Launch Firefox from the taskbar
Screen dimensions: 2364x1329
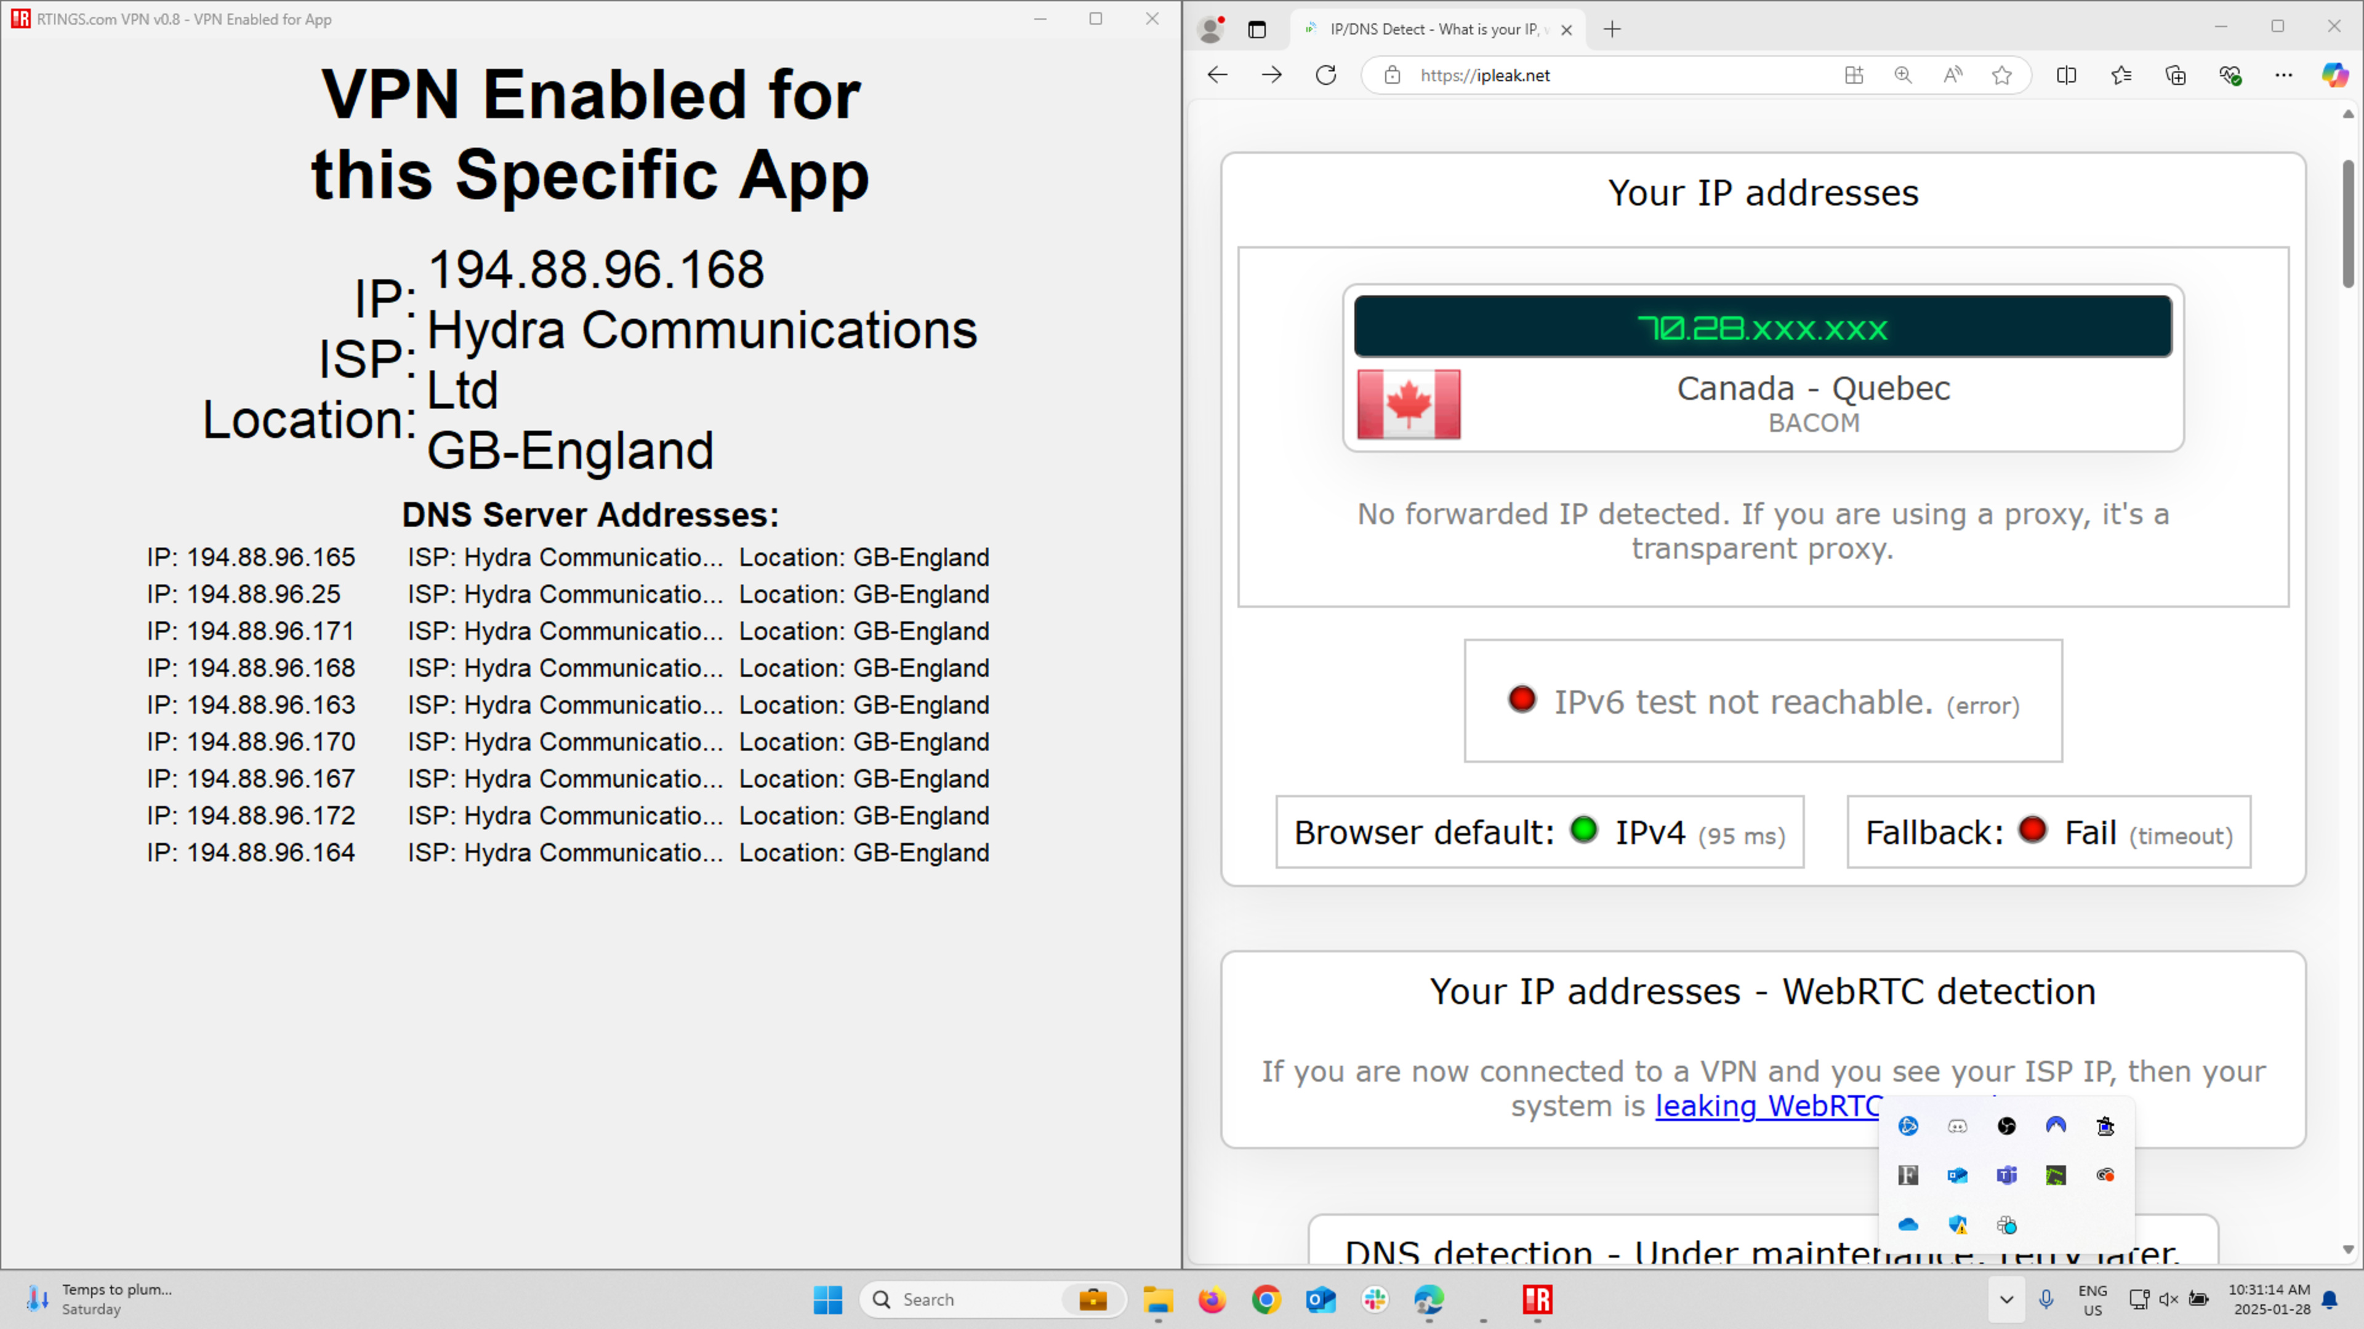[x=1212, y=1299]
